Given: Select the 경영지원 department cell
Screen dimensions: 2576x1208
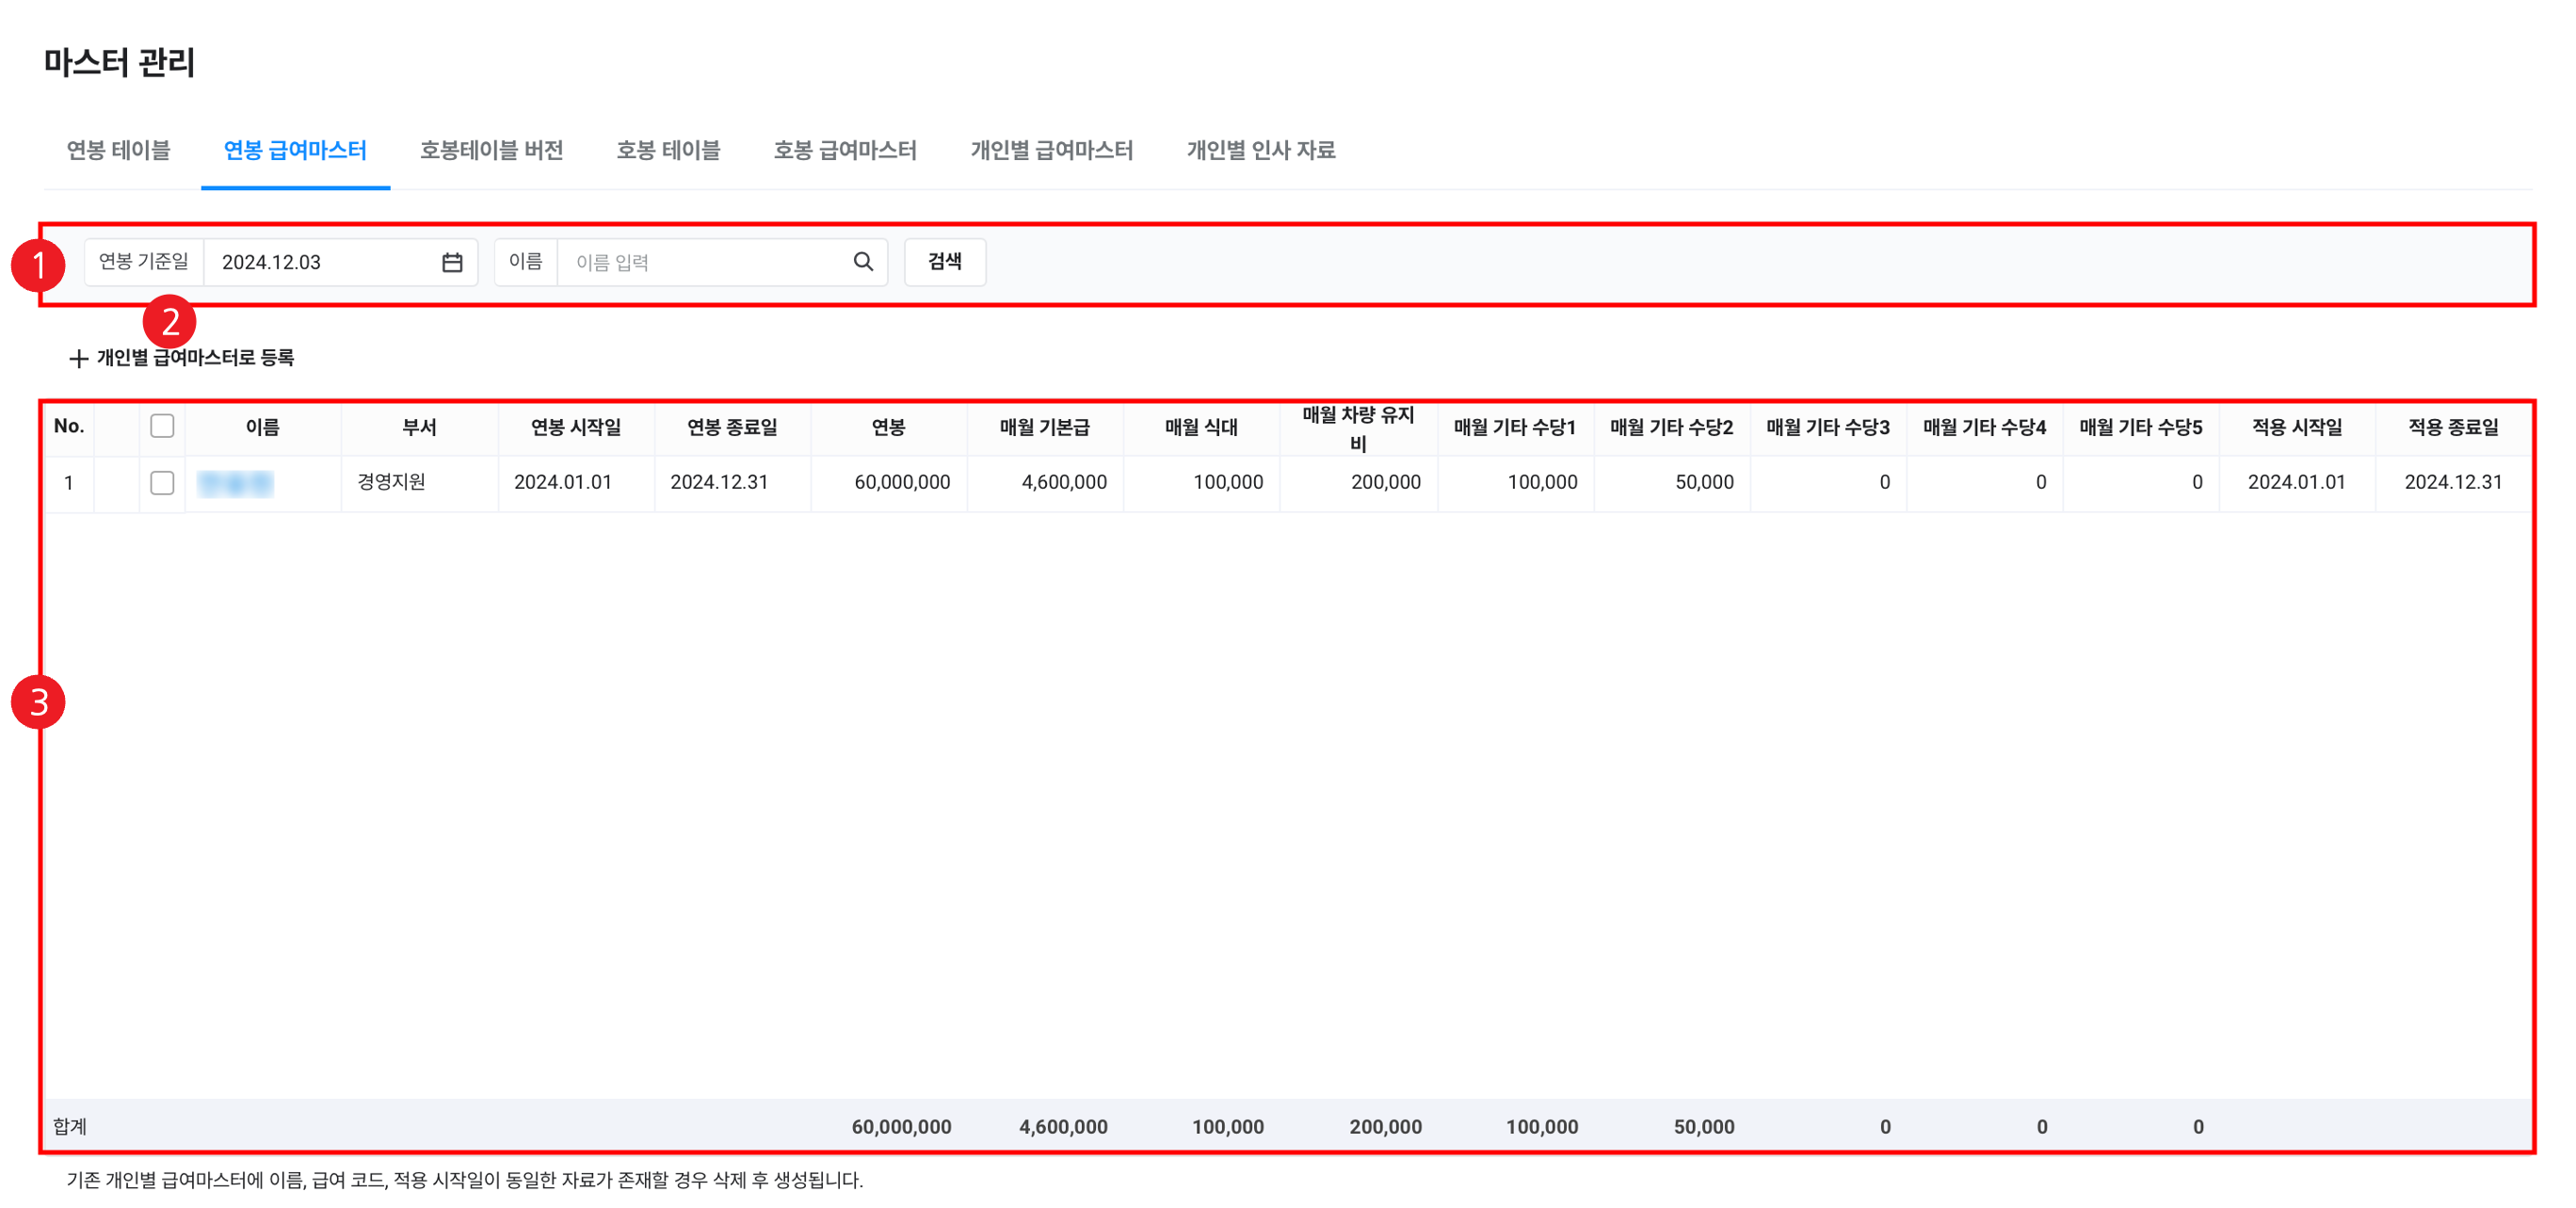Looking at the screenshot, I should tap(392, 482).
